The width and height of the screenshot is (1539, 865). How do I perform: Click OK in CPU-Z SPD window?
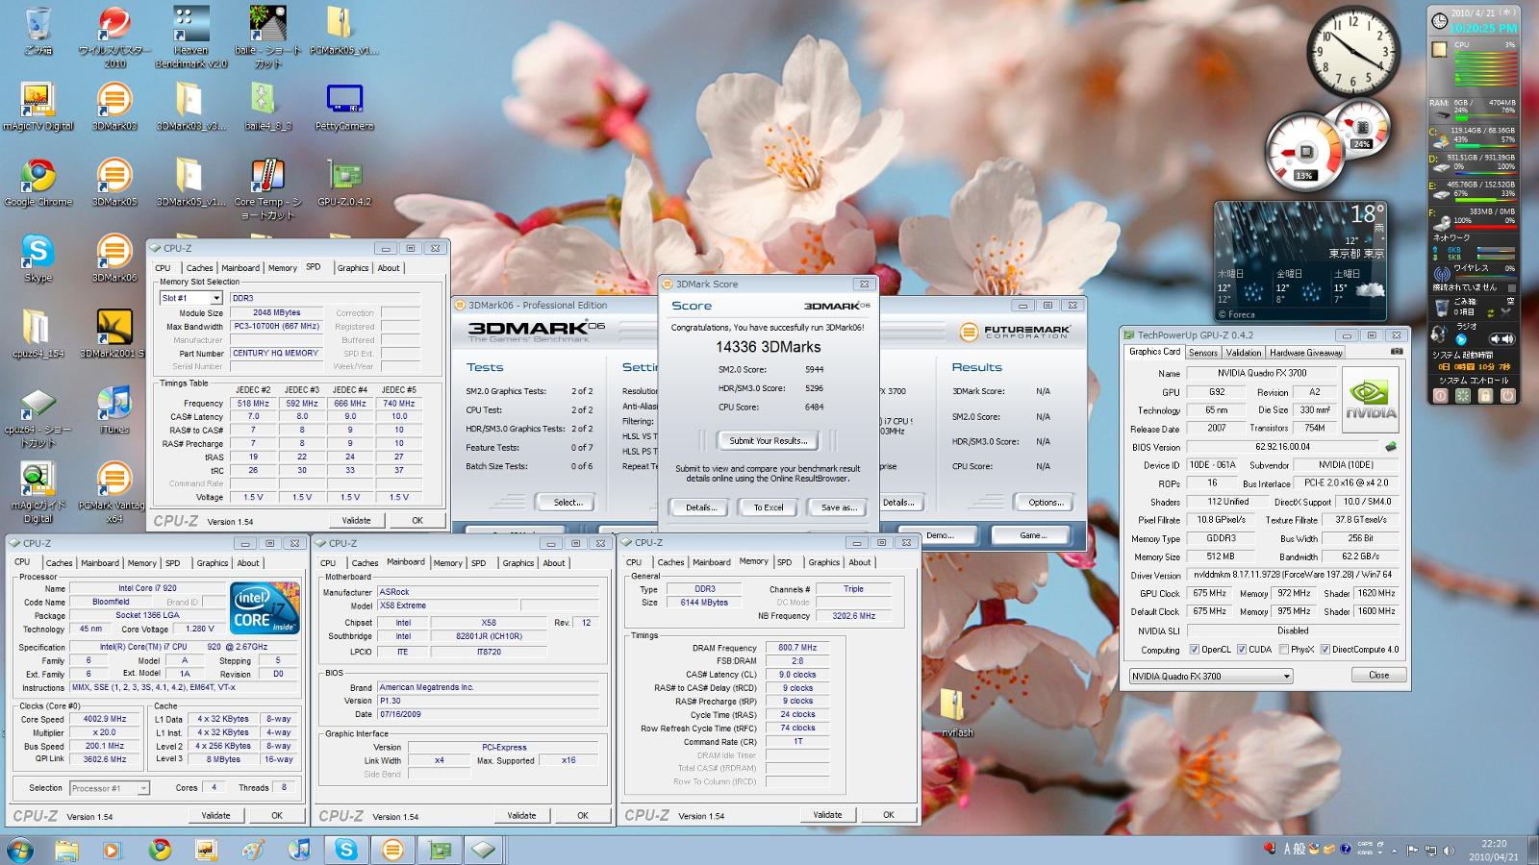(417, 520)
